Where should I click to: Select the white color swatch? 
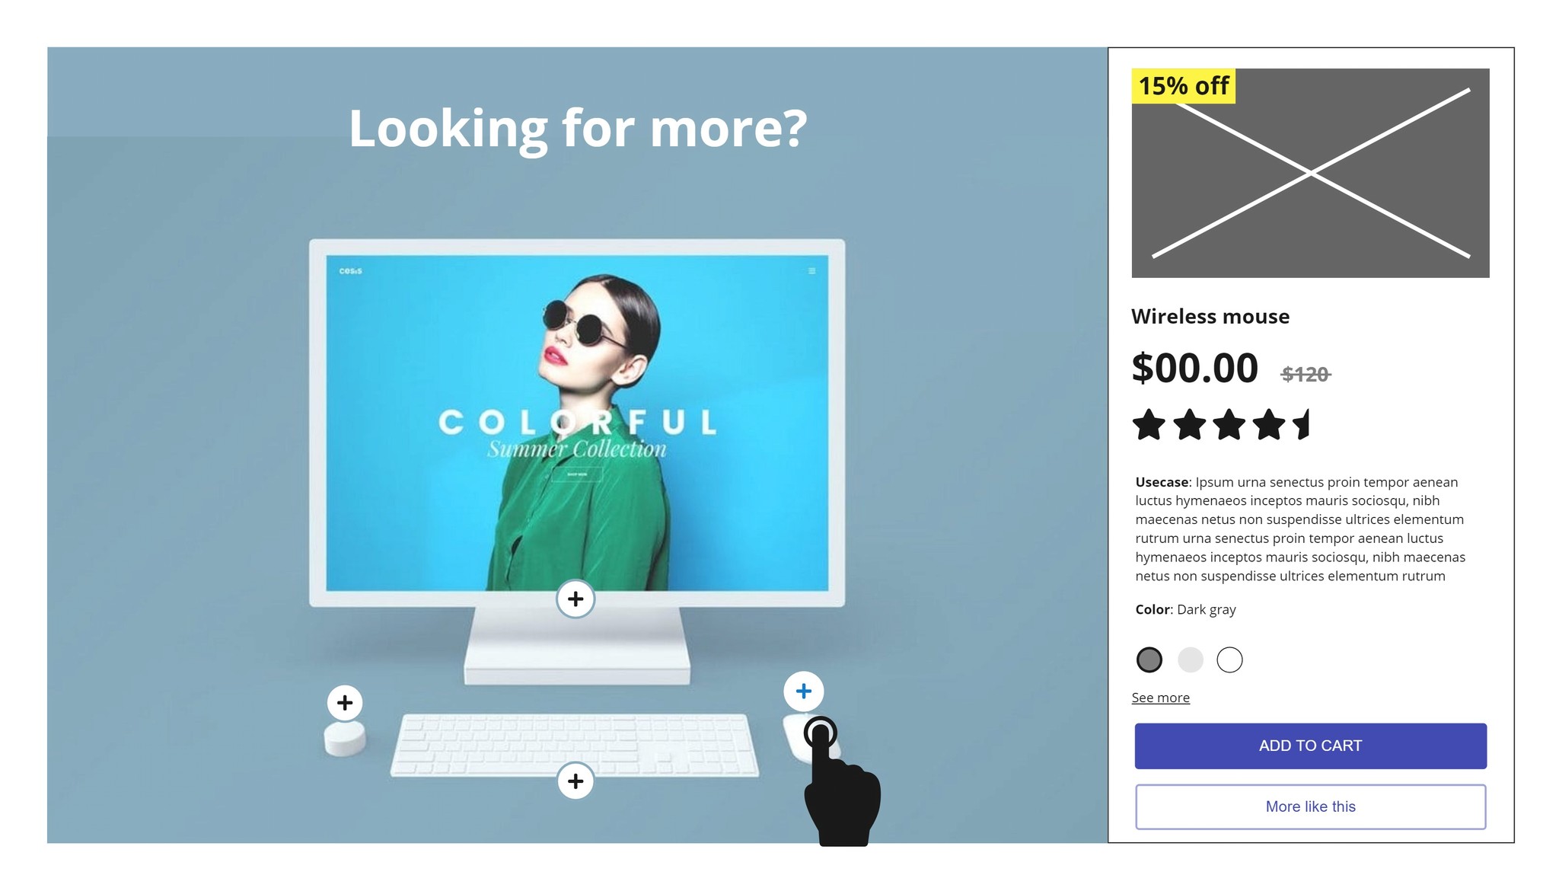(x=1229, y=659)
